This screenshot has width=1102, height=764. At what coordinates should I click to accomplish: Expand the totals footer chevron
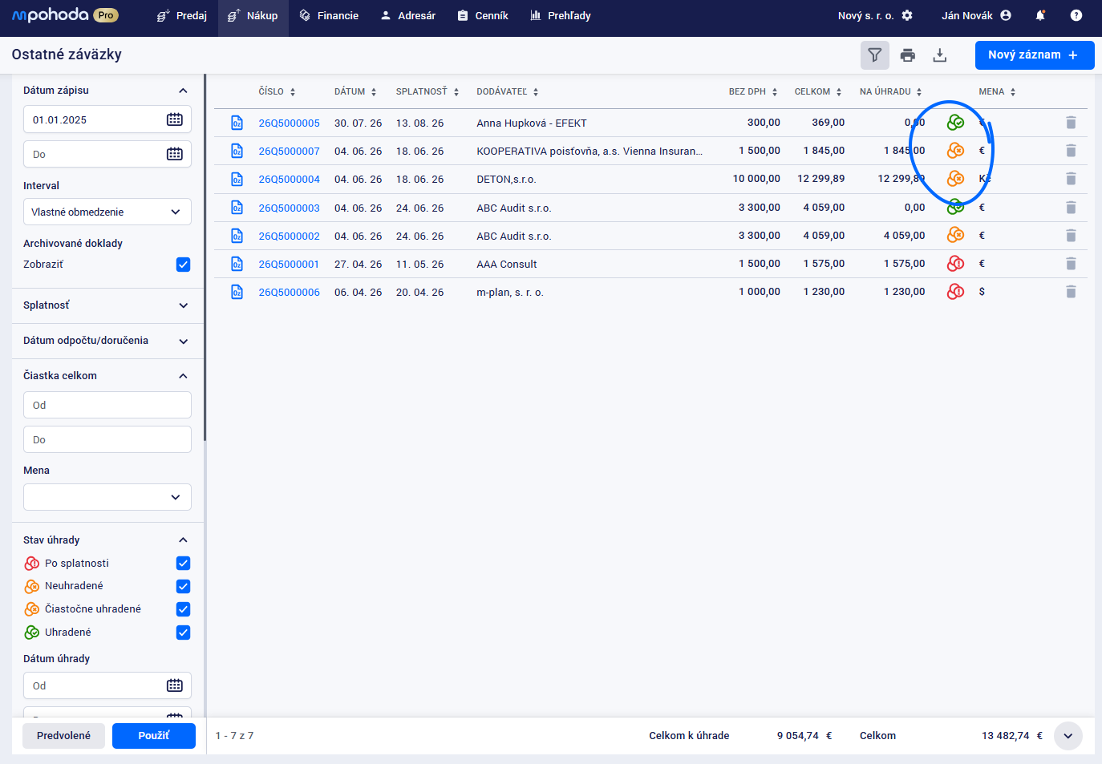[x=1068, y=736]
